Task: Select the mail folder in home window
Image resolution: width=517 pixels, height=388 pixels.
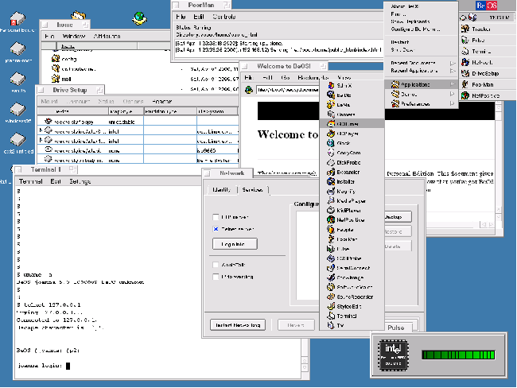Action: 61,79
